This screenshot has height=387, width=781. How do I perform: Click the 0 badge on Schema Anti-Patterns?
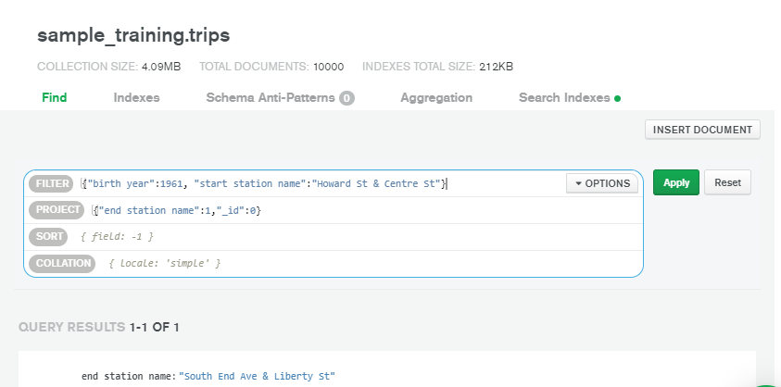click(x=346, y=98)
